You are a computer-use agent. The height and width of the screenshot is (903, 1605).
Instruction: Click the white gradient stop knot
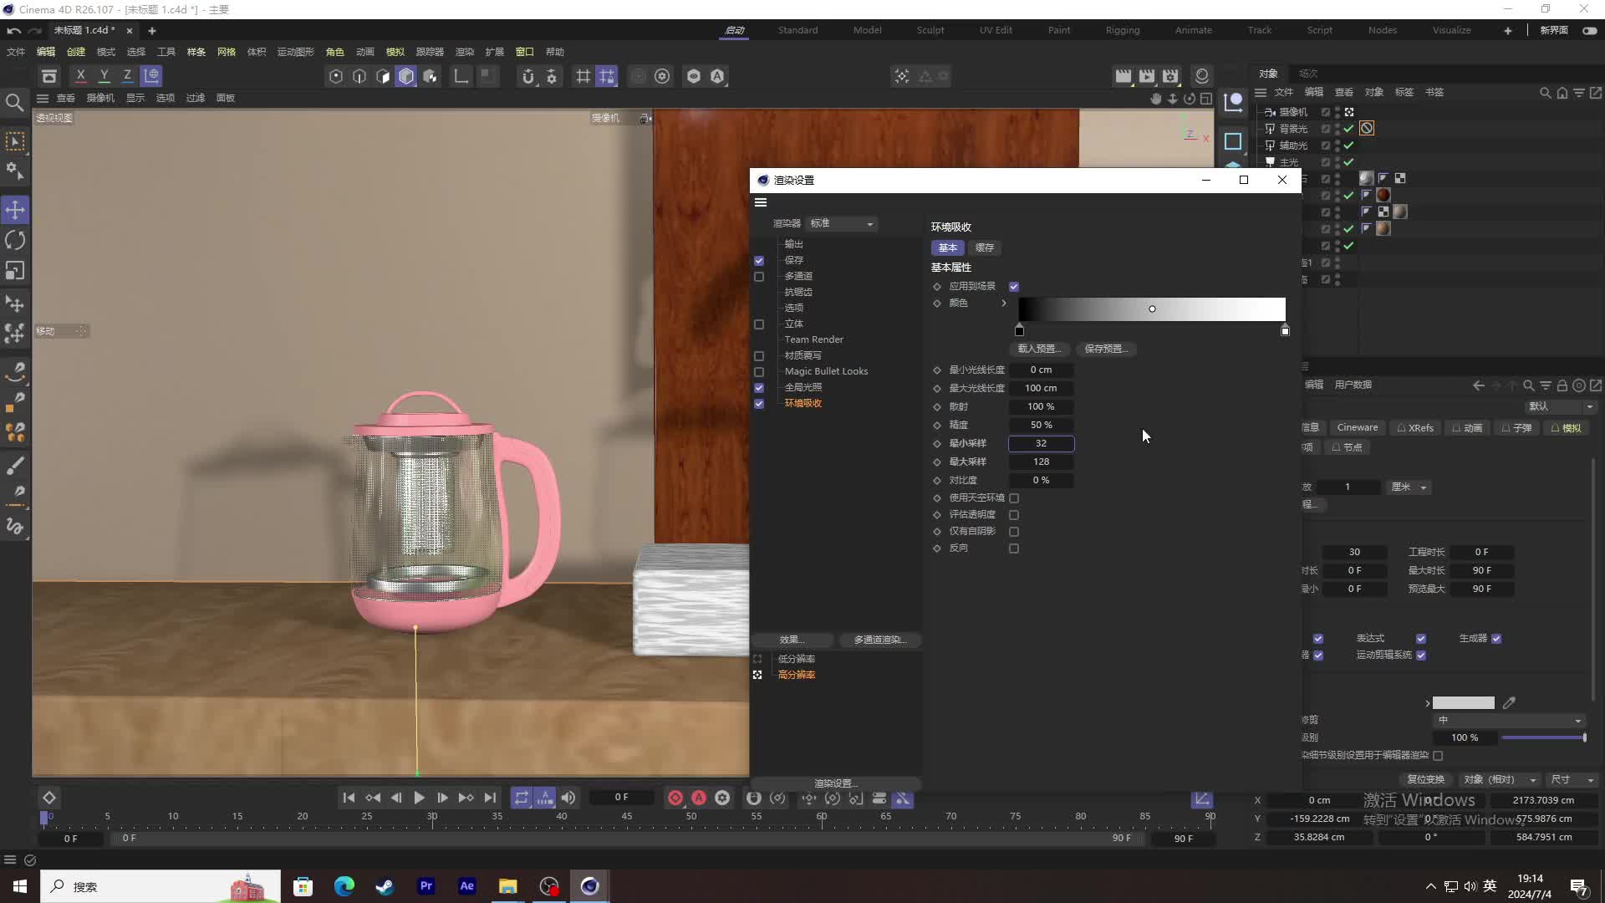1285,331
